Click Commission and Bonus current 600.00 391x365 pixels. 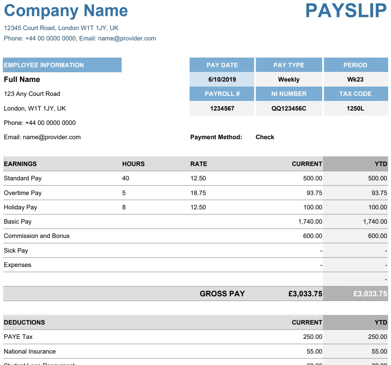click(313, 236)
